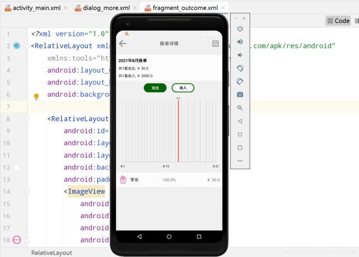Viewport: 359px width, 257px height.
Task: Toggle the fold marker on line 18
Action: coord(27,240)
